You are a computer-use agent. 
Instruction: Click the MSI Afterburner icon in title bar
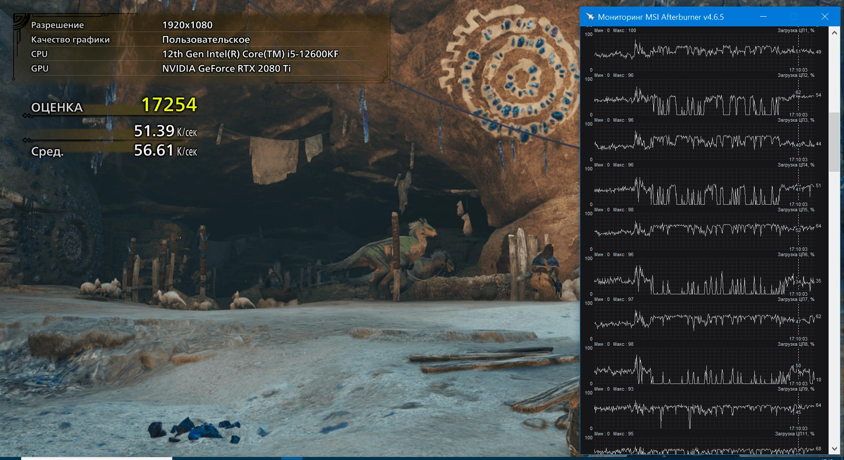coord(590,17)
